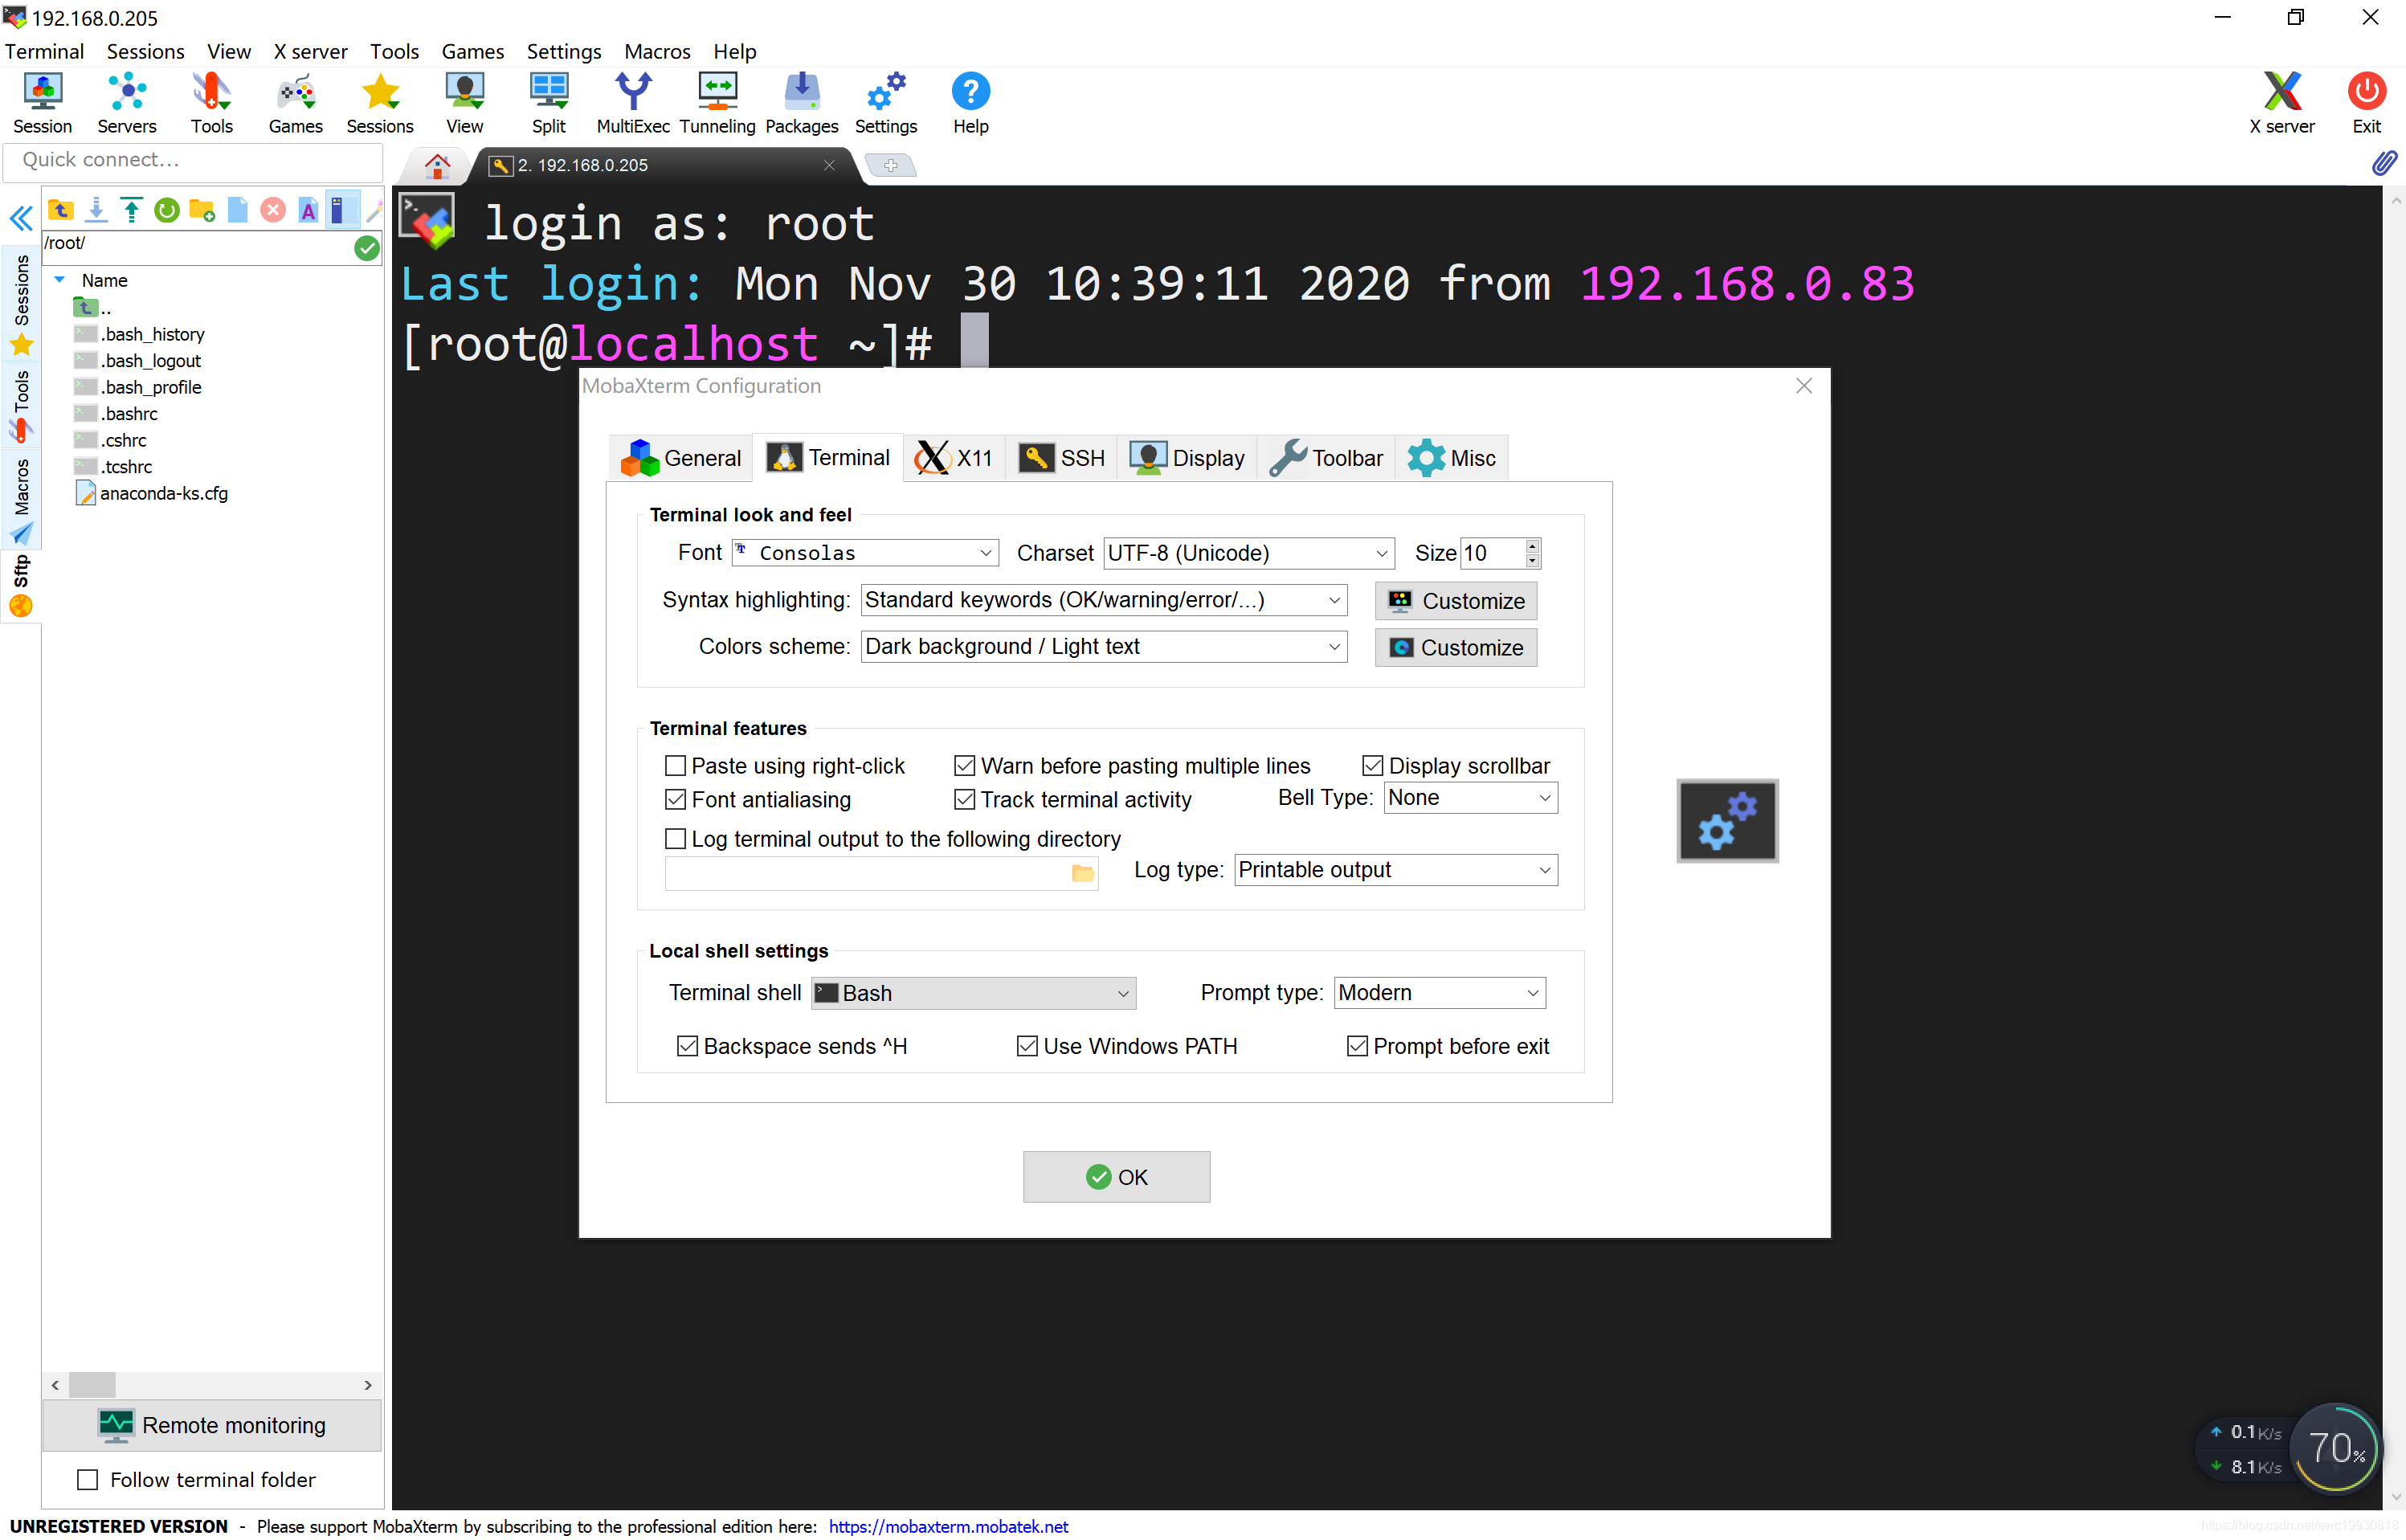Open the Macros menu
This screenshot has height=1540, width=2406.
click(x=656, y=51)
